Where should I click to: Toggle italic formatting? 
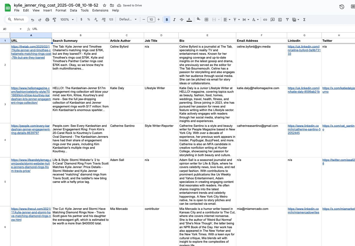click(x=174, y=20)
